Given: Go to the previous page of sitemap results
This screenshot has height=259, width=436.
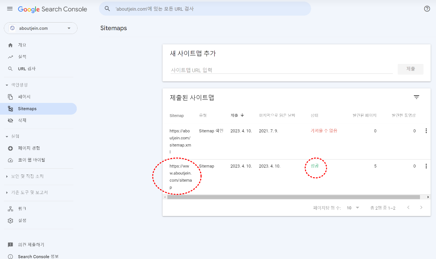Looking at the screenshot, I should [408, 207].
